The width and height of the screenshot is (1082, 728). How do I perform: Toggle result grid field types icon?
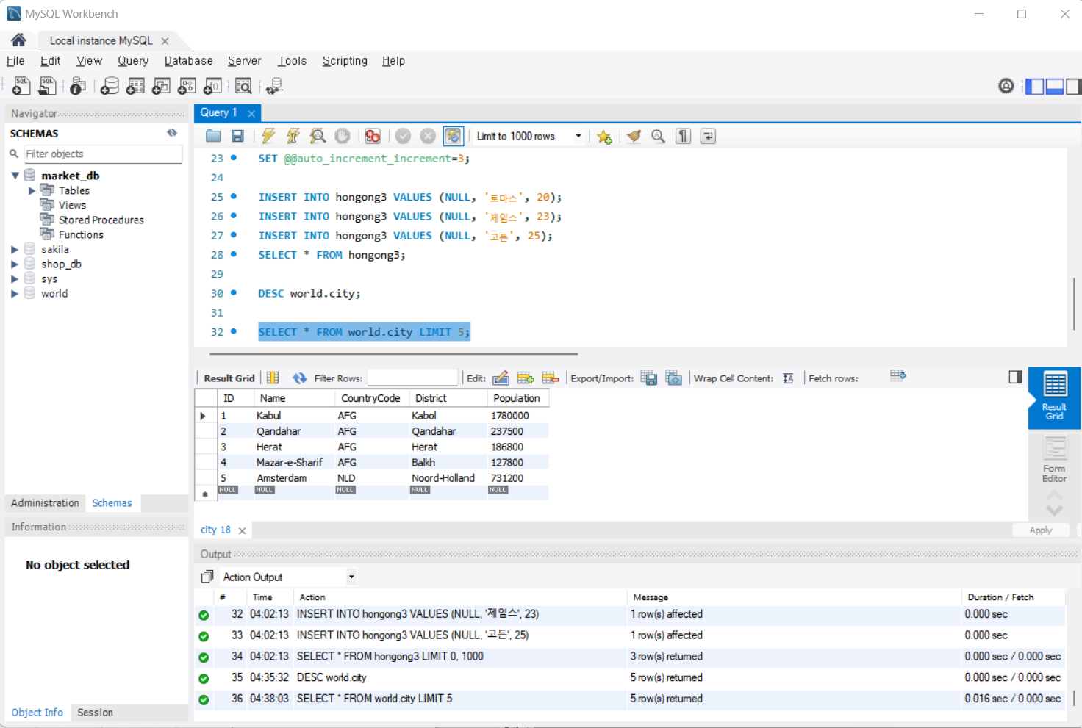pyautogui.click(x=273, y=378)
